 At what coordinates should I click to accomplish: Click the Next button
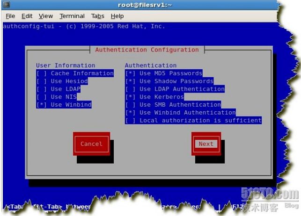tap(206, 144)
